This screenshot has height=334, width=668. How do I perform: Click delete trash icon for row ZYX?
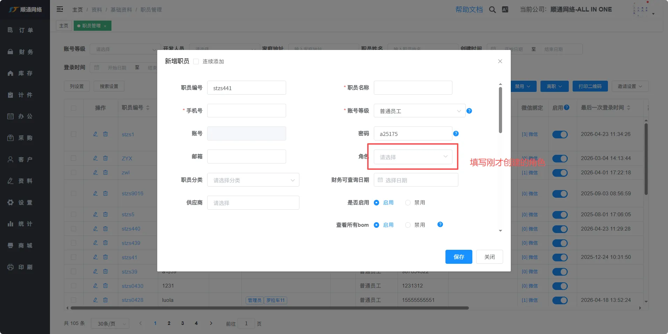pos(106,158)
